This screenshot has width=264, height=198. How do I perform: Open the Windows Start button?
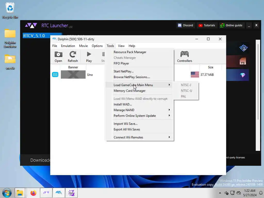[x=7, y=193]
